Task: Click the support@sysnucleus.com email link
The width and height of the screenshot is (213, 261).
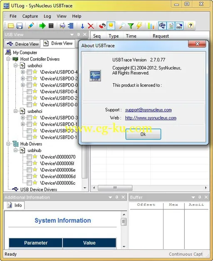Action: 149,110
